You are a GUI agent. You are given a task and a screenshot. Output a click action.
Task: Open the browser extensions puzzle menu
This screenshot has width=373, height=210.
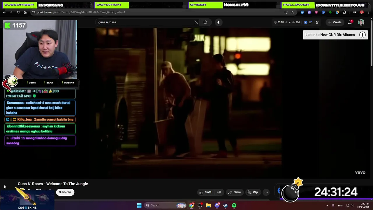(x=344, y=12)
